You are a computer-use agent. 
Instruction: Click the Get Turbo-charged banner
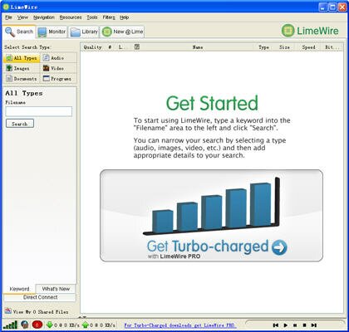click(x=211, y=216)
